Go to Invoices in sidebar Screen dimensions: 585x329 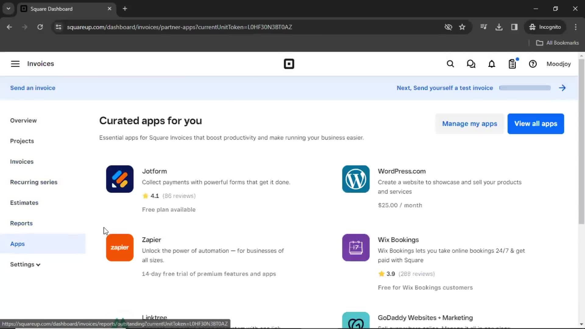point(22,162)
